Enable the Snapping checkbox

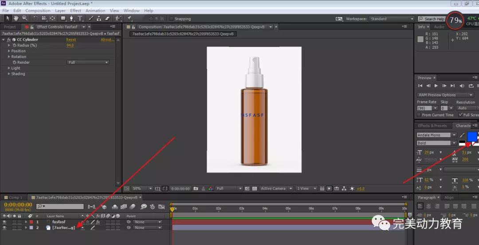pos(172,19)
